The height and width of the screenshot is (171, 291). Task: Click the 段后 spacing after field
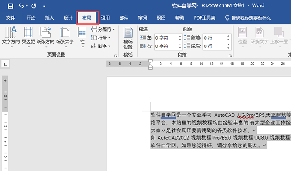(215, 46)
